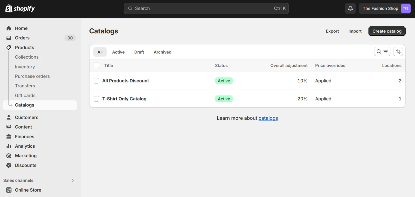Check the All Products Discount checkbox
415x197 pixels.
coord(96,81)
